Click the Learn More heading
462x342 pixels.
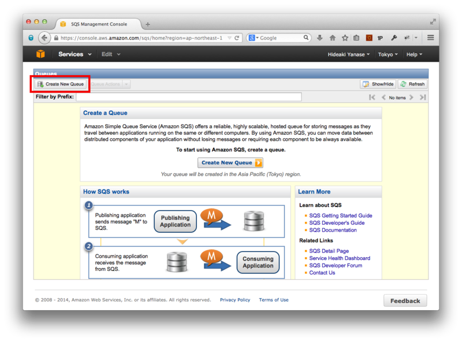coord(314,192)
